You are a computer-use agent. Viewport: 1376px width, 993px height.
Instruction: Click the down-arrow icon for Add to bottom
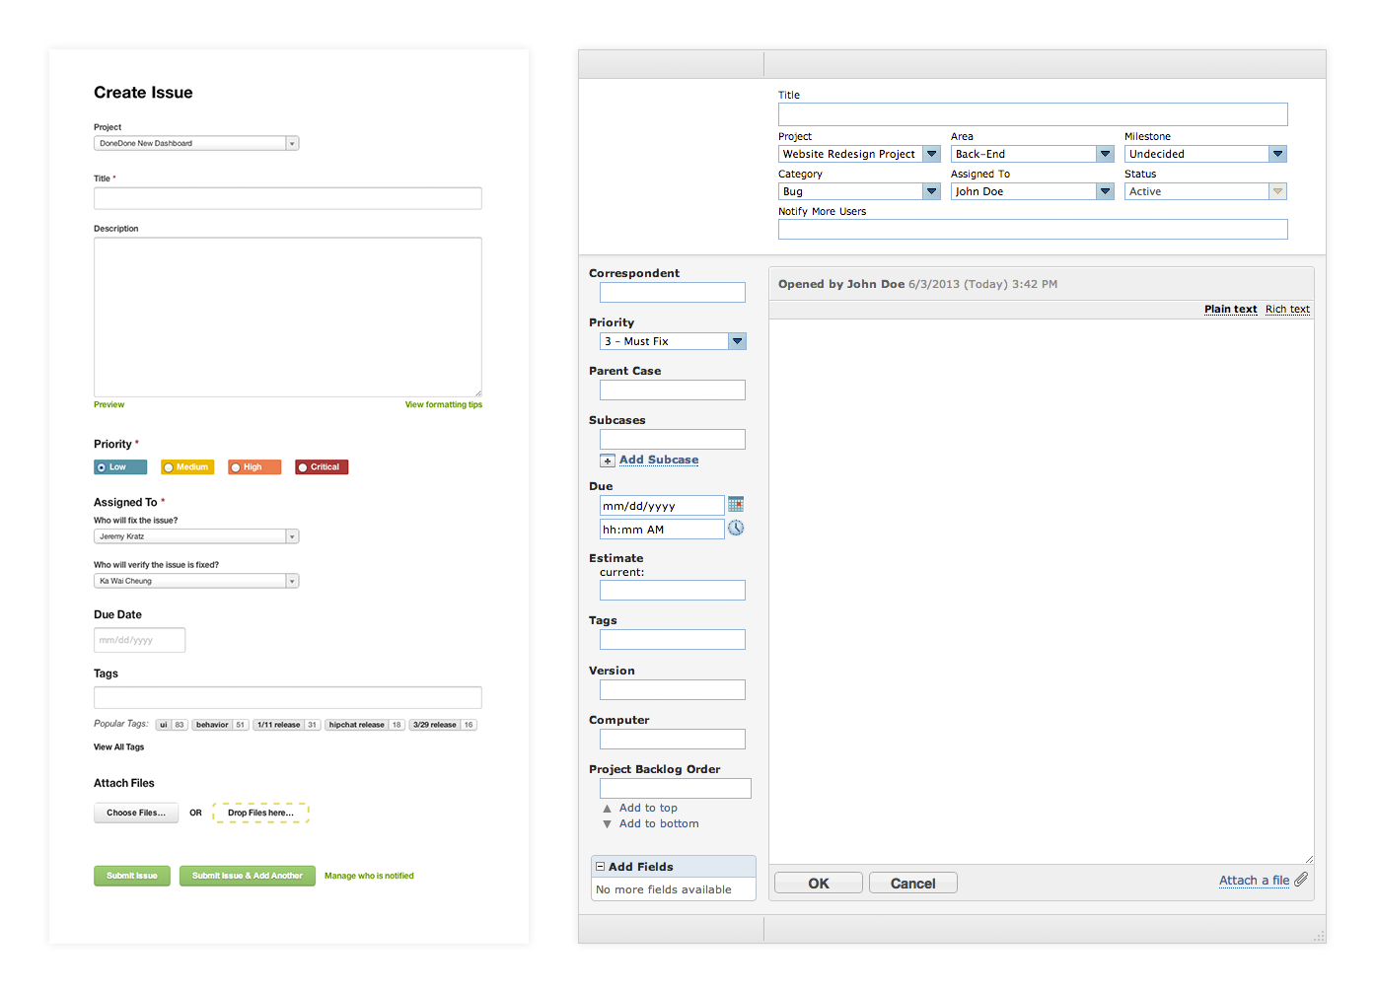point(607,824)
